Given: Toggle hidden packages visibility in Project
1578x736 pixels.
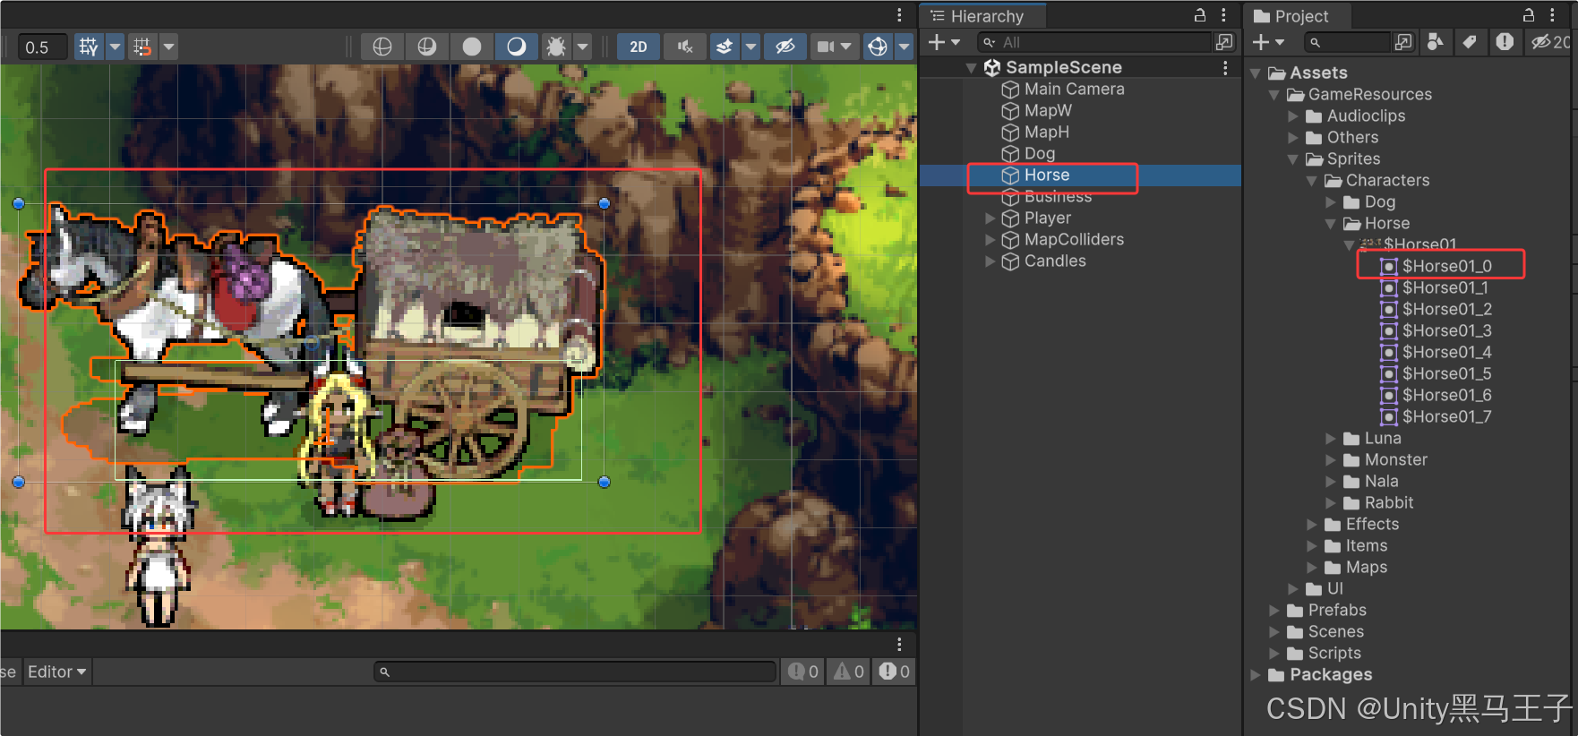Looking at the screenshot, I should tap(1549, 42).
